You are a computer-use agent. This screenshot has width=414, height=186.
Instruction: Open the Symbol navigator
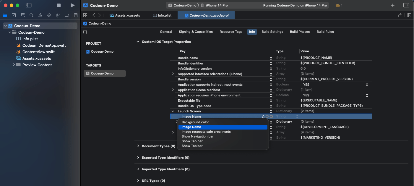pyautogui.click(x=22, y=15)
